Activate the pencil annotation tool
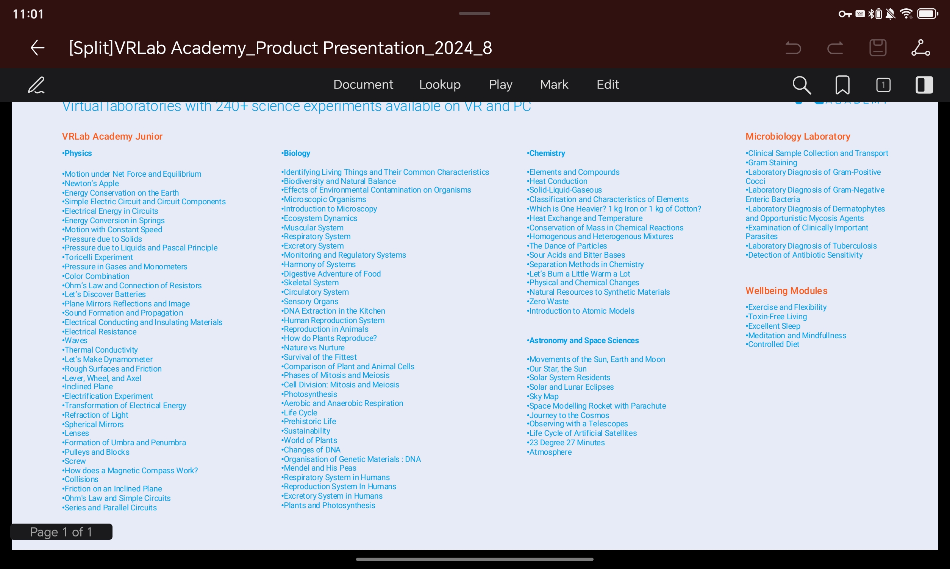 pyautogui.click(x=36, y=85)
